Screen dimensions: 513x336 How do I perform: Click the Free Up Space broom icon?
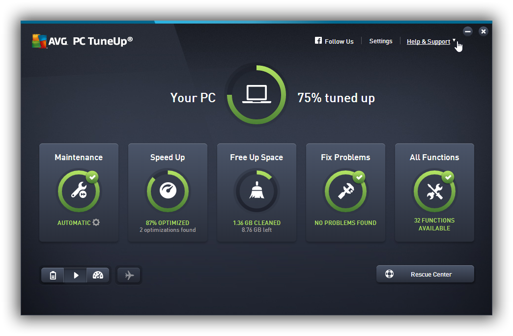[x=256, y=191]
